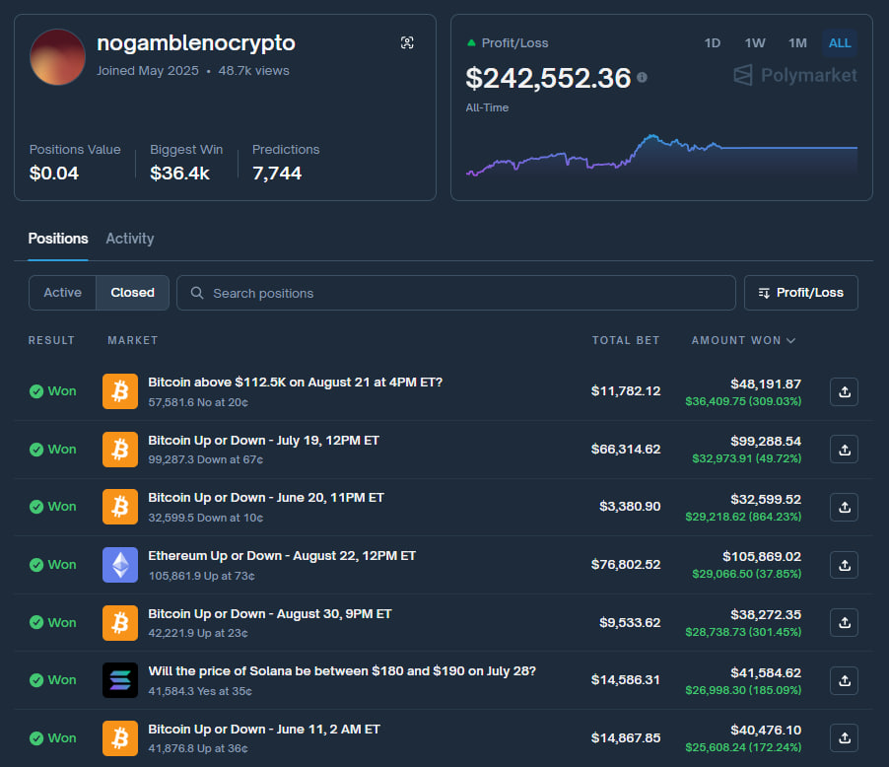The height and width of the screenshot is (767, 889).
Task: Click the magnifier icon in the search bar
Action: 195,292
